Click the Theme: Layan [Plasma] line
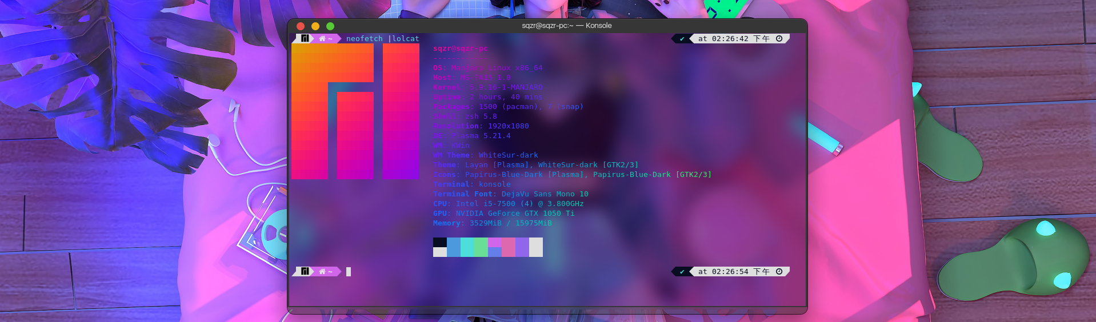The width and height of the screenshot is (1096, 322). coord(536,165)
